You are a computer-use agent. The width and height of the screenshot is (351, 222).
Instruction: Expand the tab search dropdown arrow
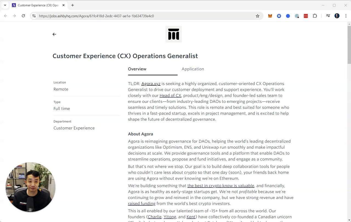pyautogui.click(x=5, y=5)
